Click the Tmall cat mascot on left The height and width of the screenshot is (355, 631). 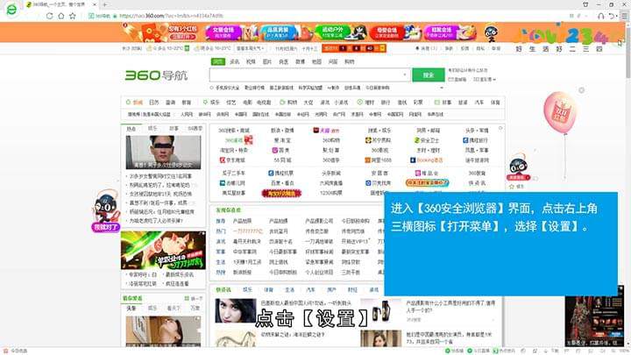tap(105, 207)
